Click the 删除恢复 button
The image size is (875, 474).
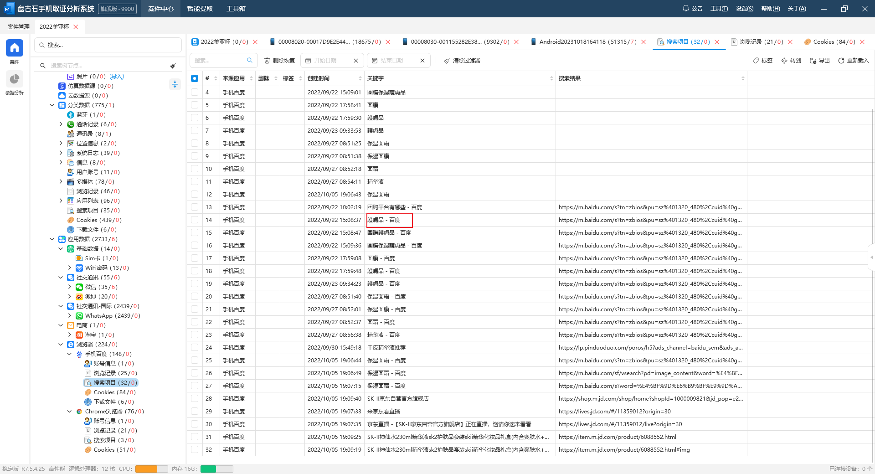[x=279, y=61]
